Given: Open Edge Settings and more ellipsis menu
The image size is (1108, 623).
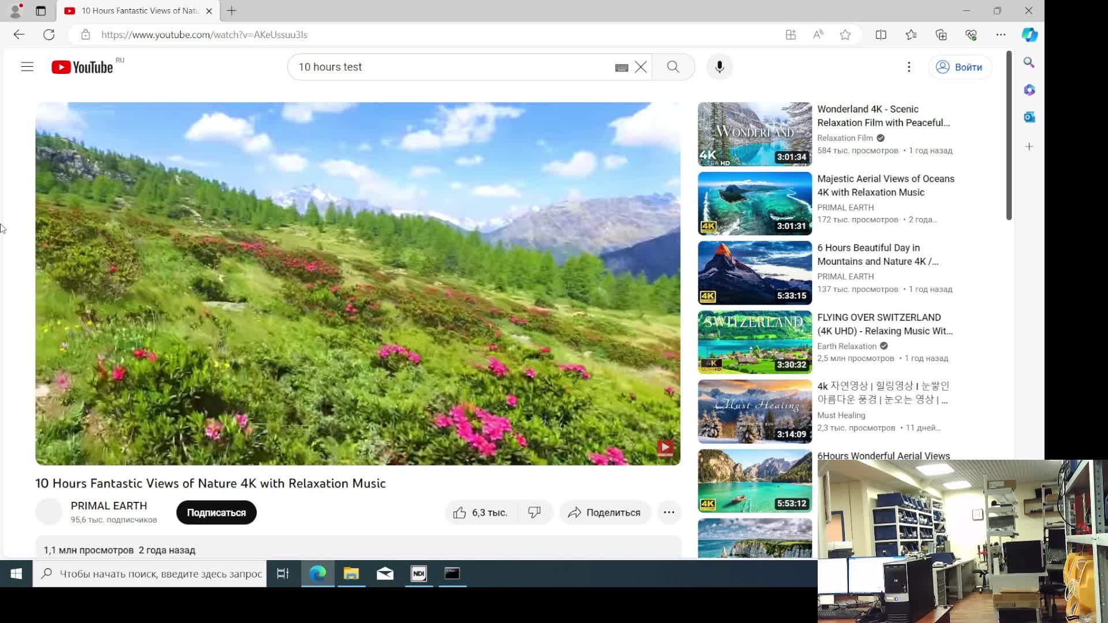Looking at the screenshot, I should 1001,35.
